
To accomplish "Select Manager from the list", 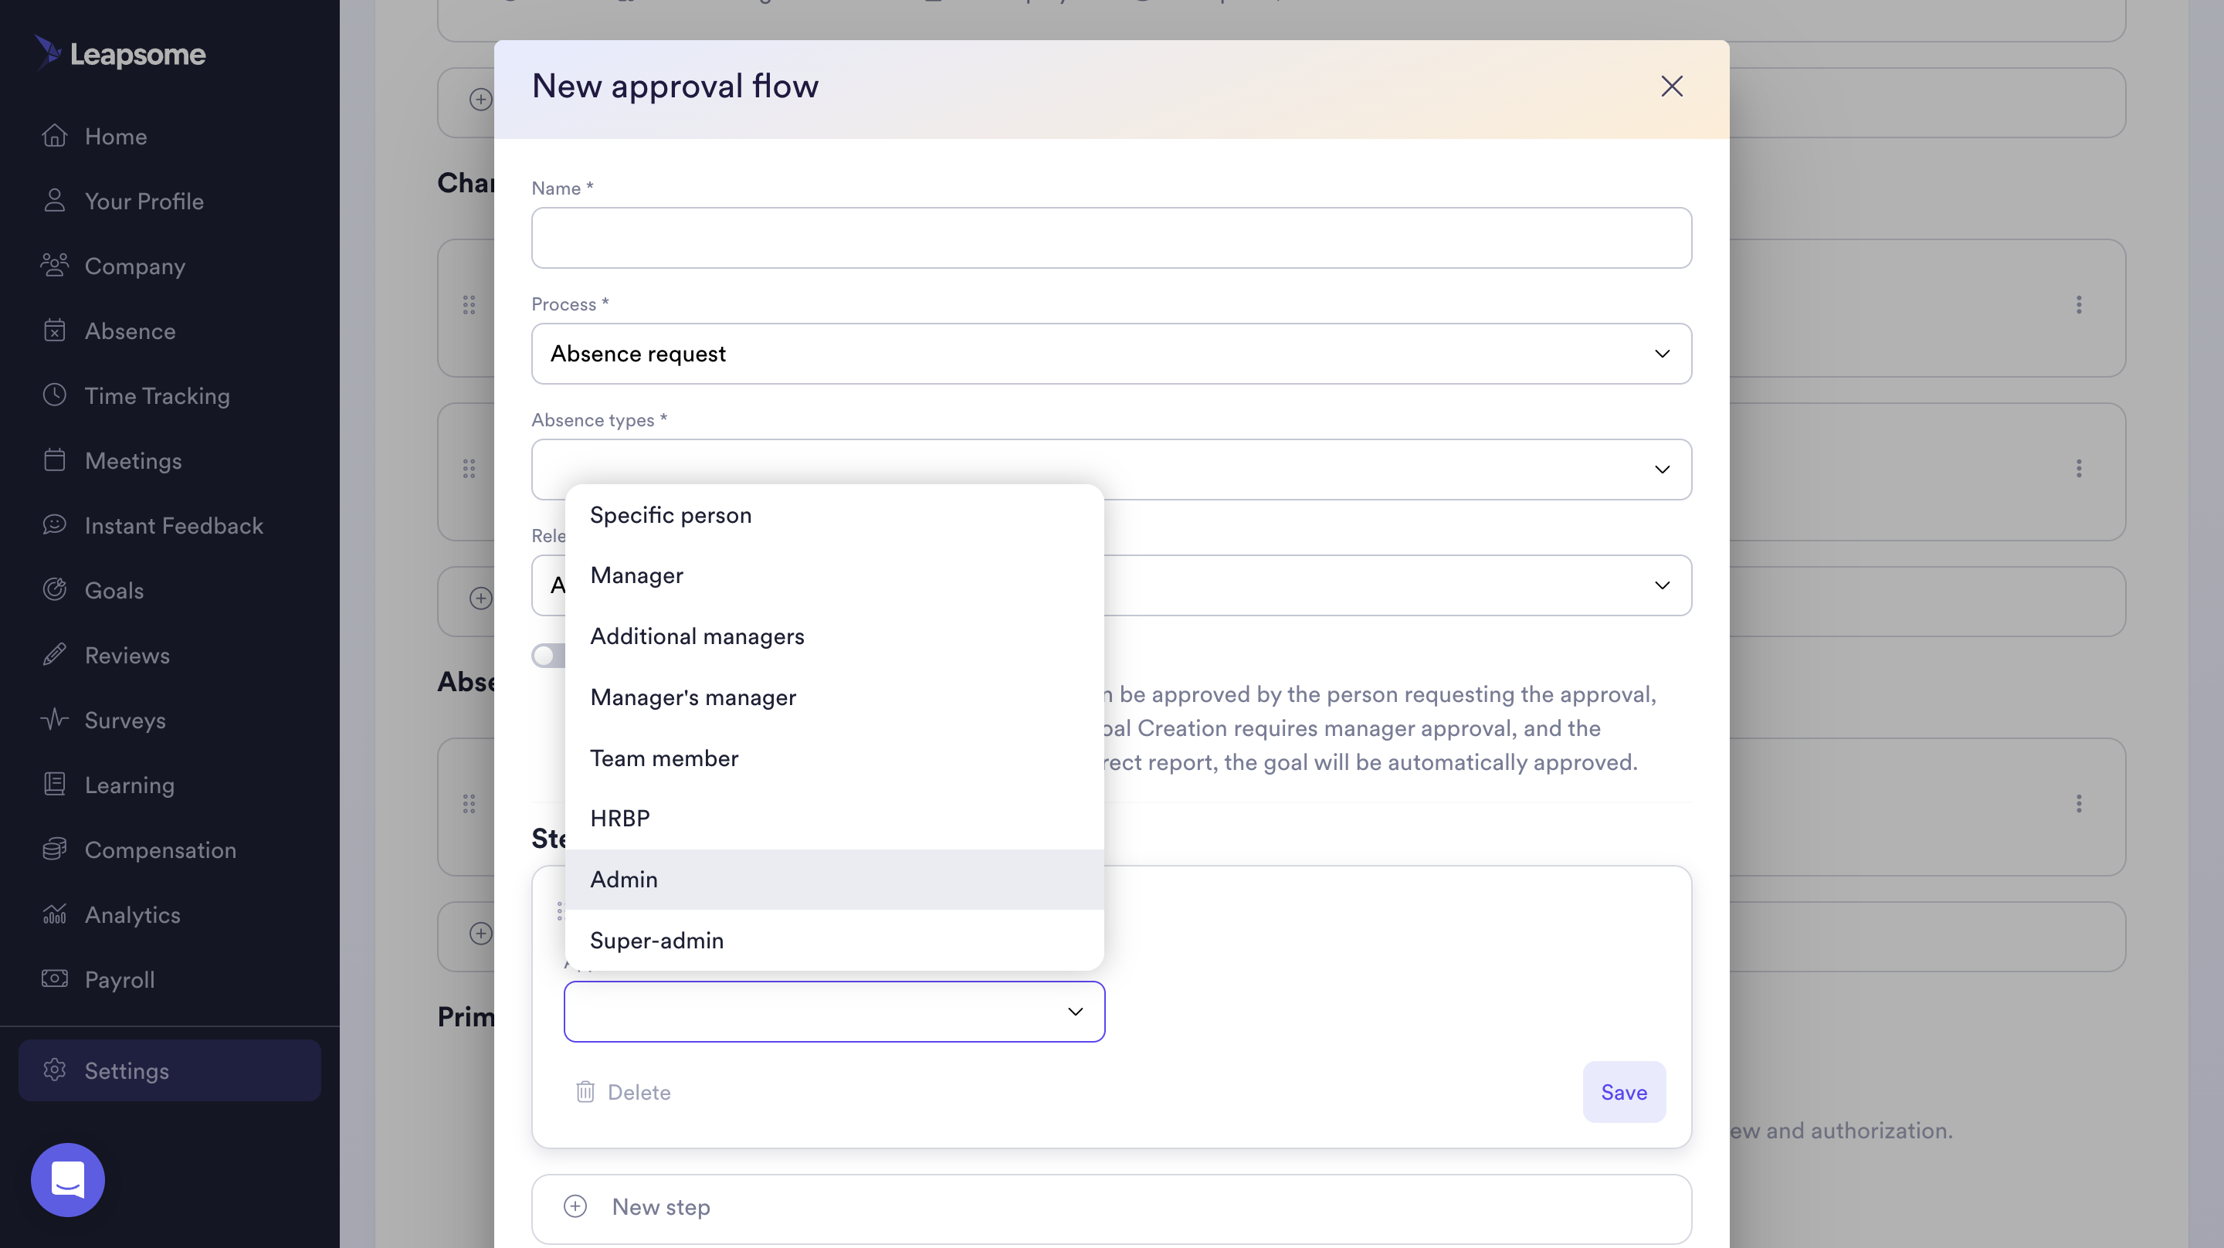I will [x=834, y=575].
